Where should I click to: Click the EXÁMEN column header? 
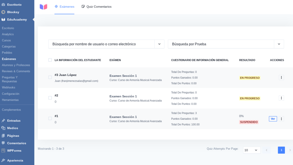click(115, 60)
